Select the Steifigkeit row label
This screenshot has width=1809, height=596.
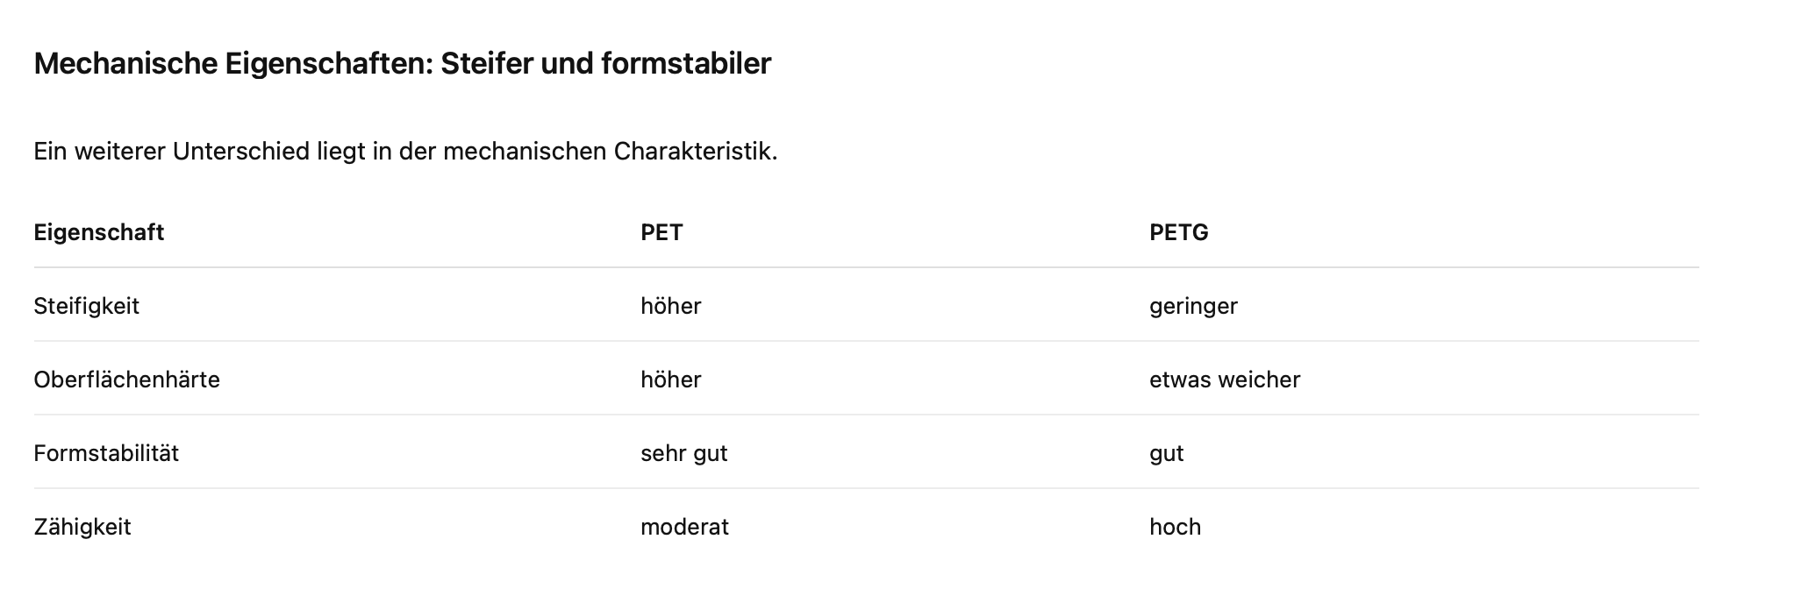(86, 306)
